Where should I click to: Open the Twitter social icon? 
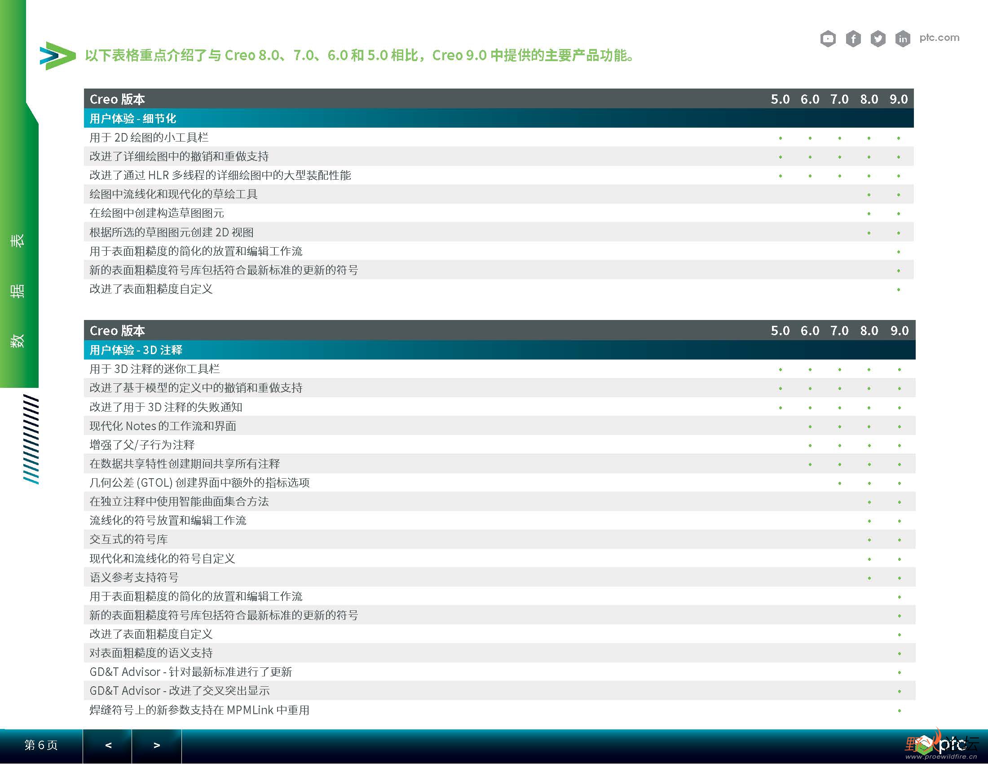click(878, 39)
